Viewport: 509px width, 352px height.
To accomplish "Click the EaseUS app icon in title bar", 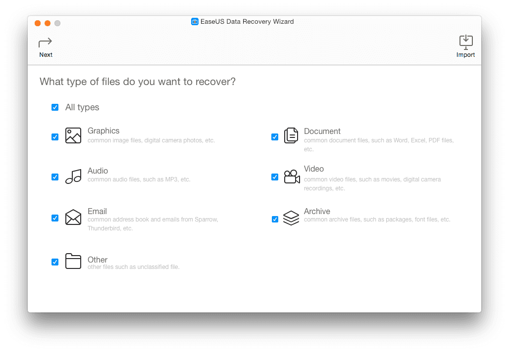I will (x=195, y=22).
